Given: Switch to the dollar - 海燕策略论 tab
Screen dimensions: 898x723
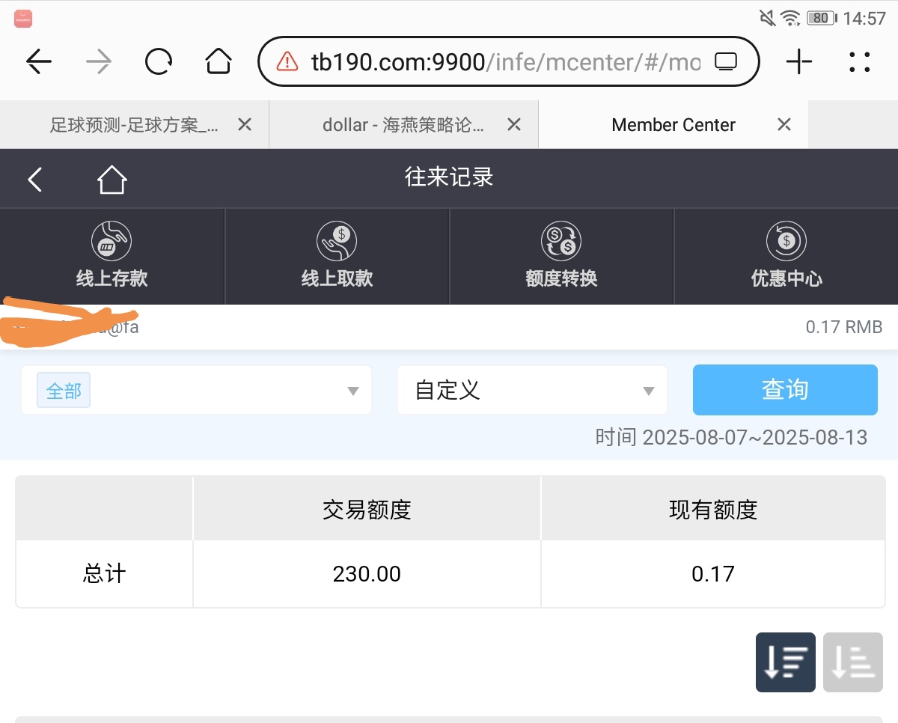Looking at the screenshot, I should point(403,125).
